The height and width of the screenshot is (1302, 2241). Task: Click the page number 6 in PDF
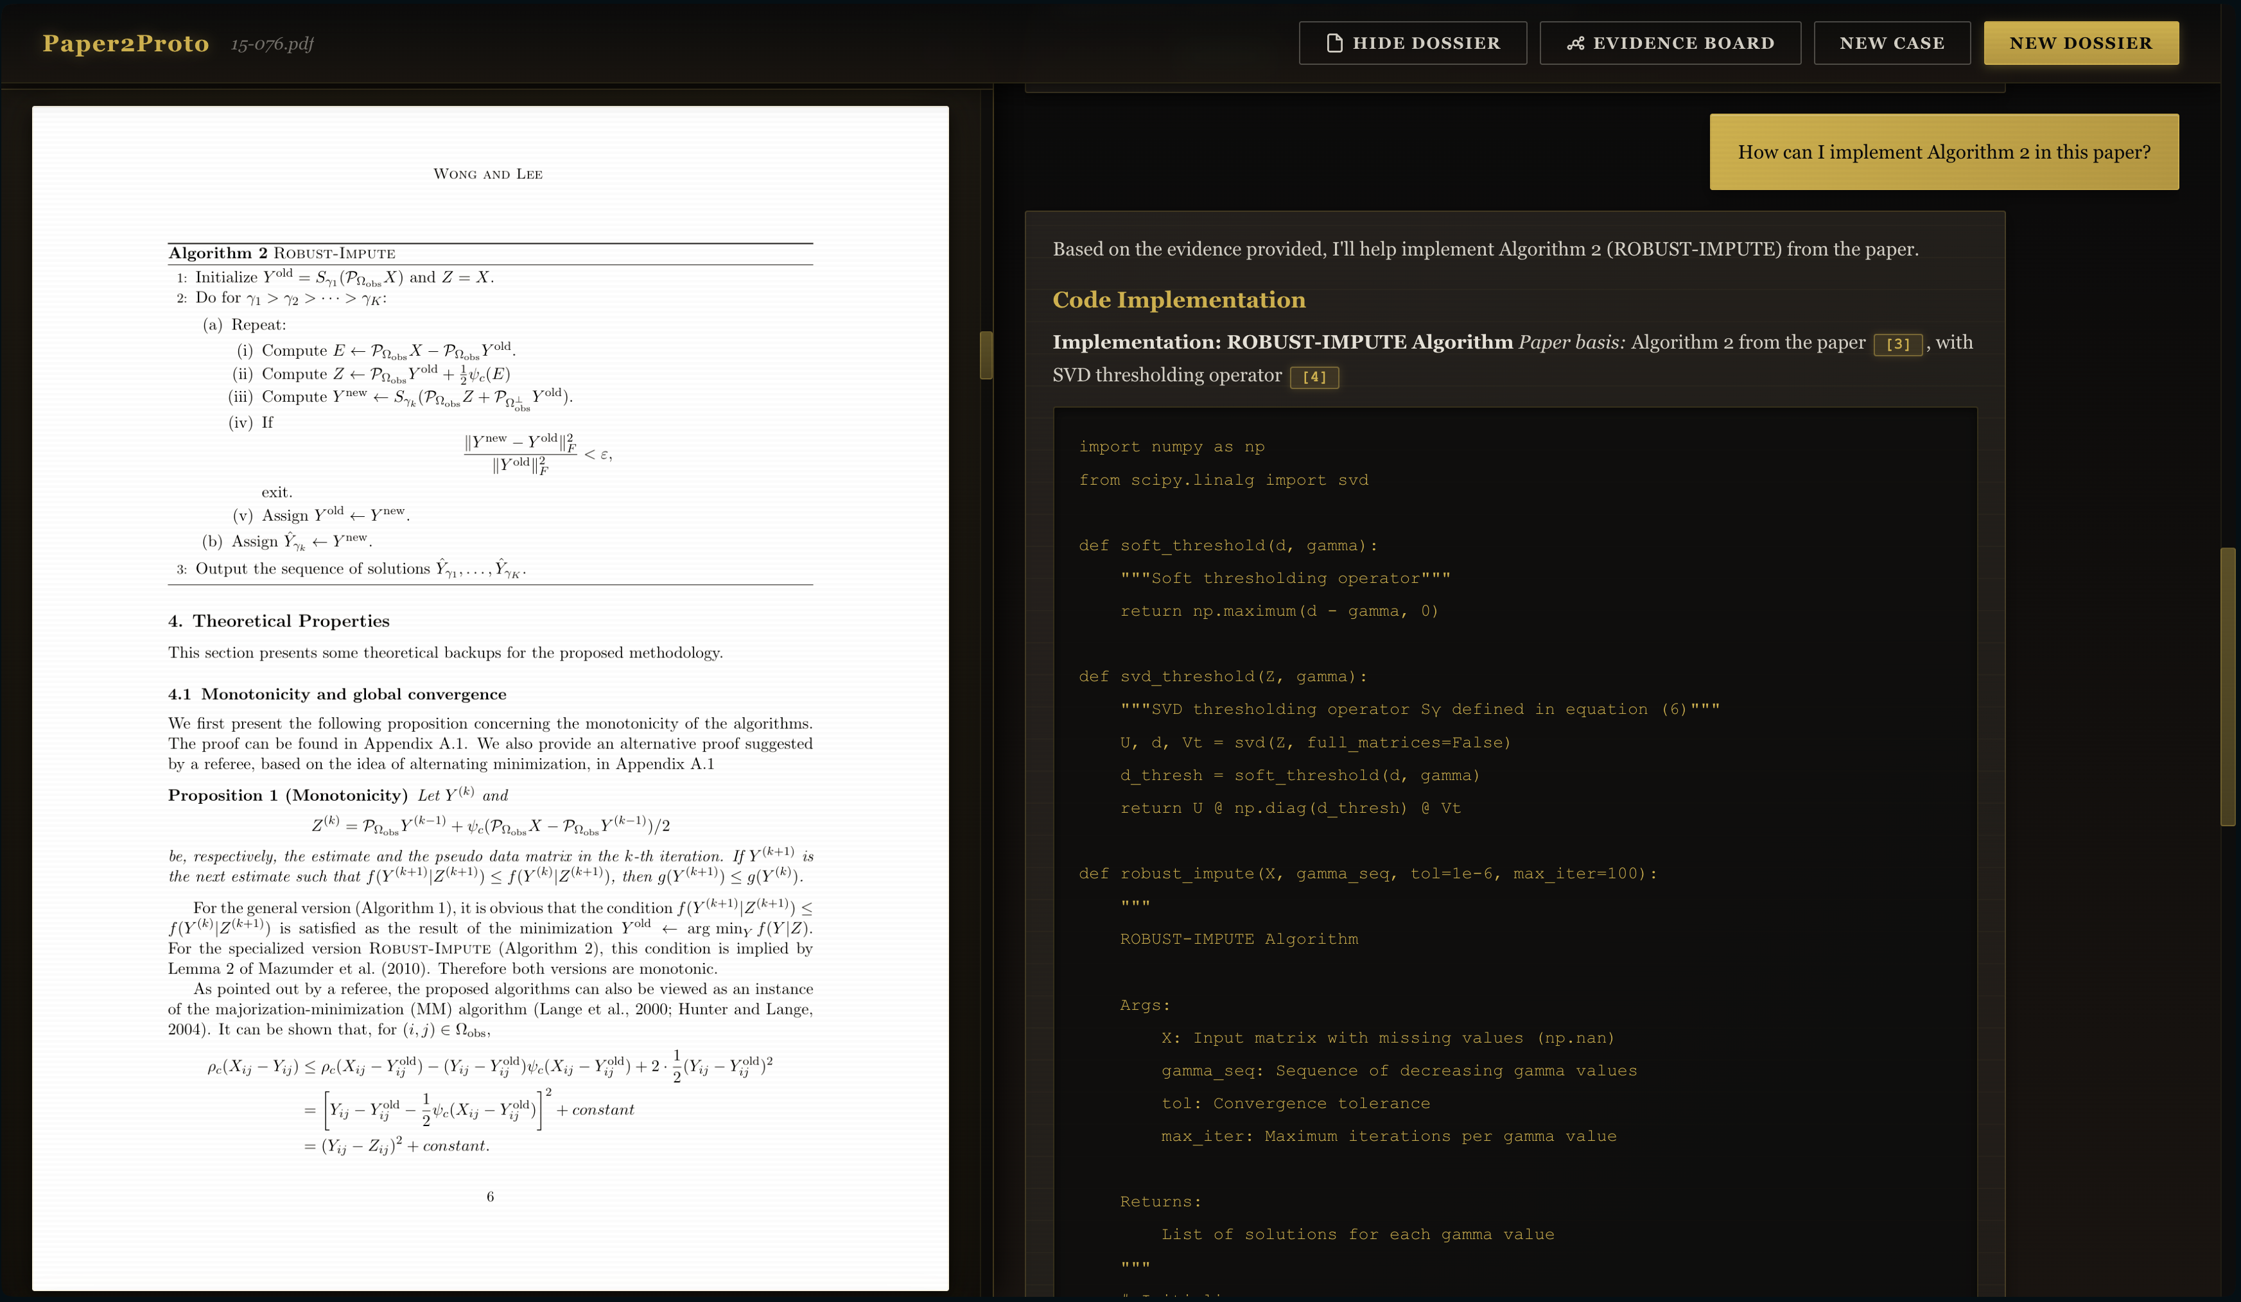[490, 1196]
